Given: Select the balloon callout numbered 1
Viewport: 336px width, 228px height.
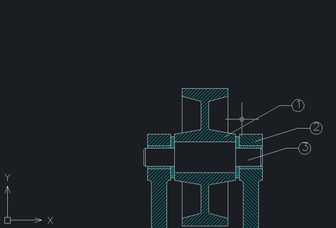Looking at the screenshot, I should (x=298, y=105).
